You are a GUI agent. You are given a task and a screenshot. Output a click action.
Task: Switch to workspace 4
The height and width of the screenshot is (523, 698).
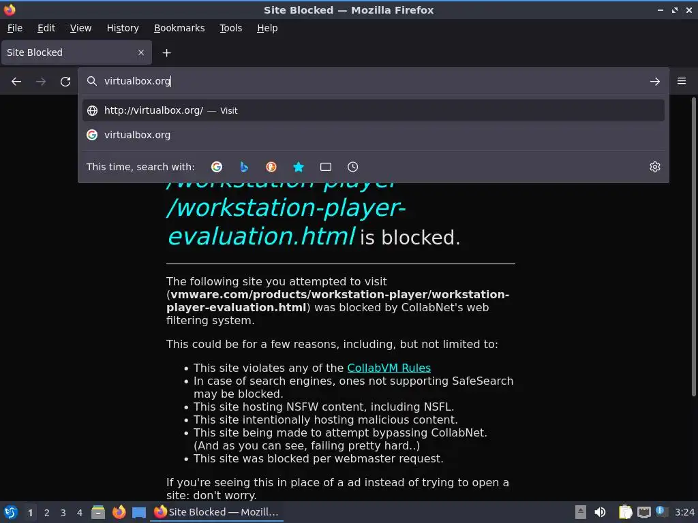[80, 513]
